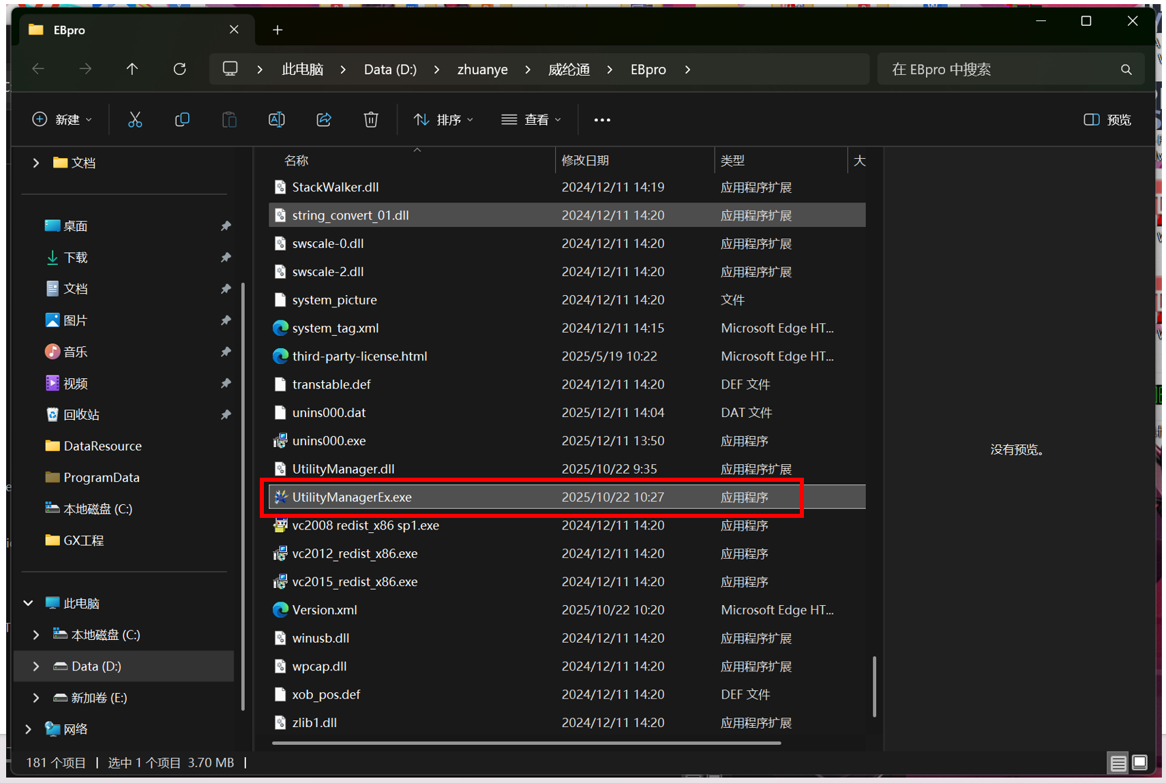Click 威纶通 breadcrumb
This screenshot has width=1166, height=783.
[x=569, y=70]
